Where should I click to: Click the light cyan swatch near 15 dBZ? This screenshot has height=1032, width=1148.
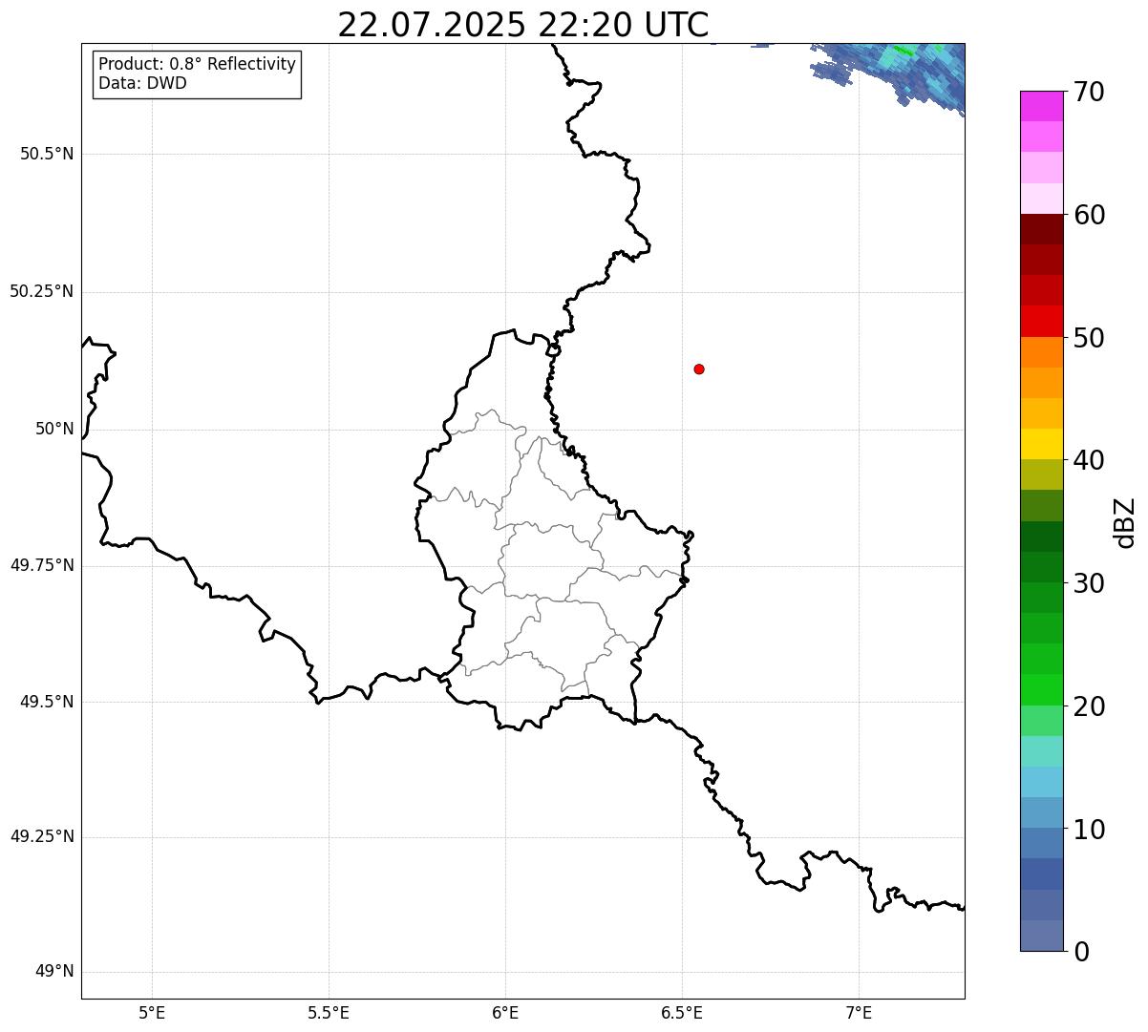pos(1041,751)
